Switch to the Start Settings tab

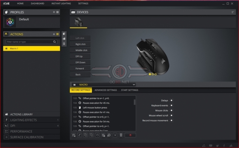click(130, 90)
